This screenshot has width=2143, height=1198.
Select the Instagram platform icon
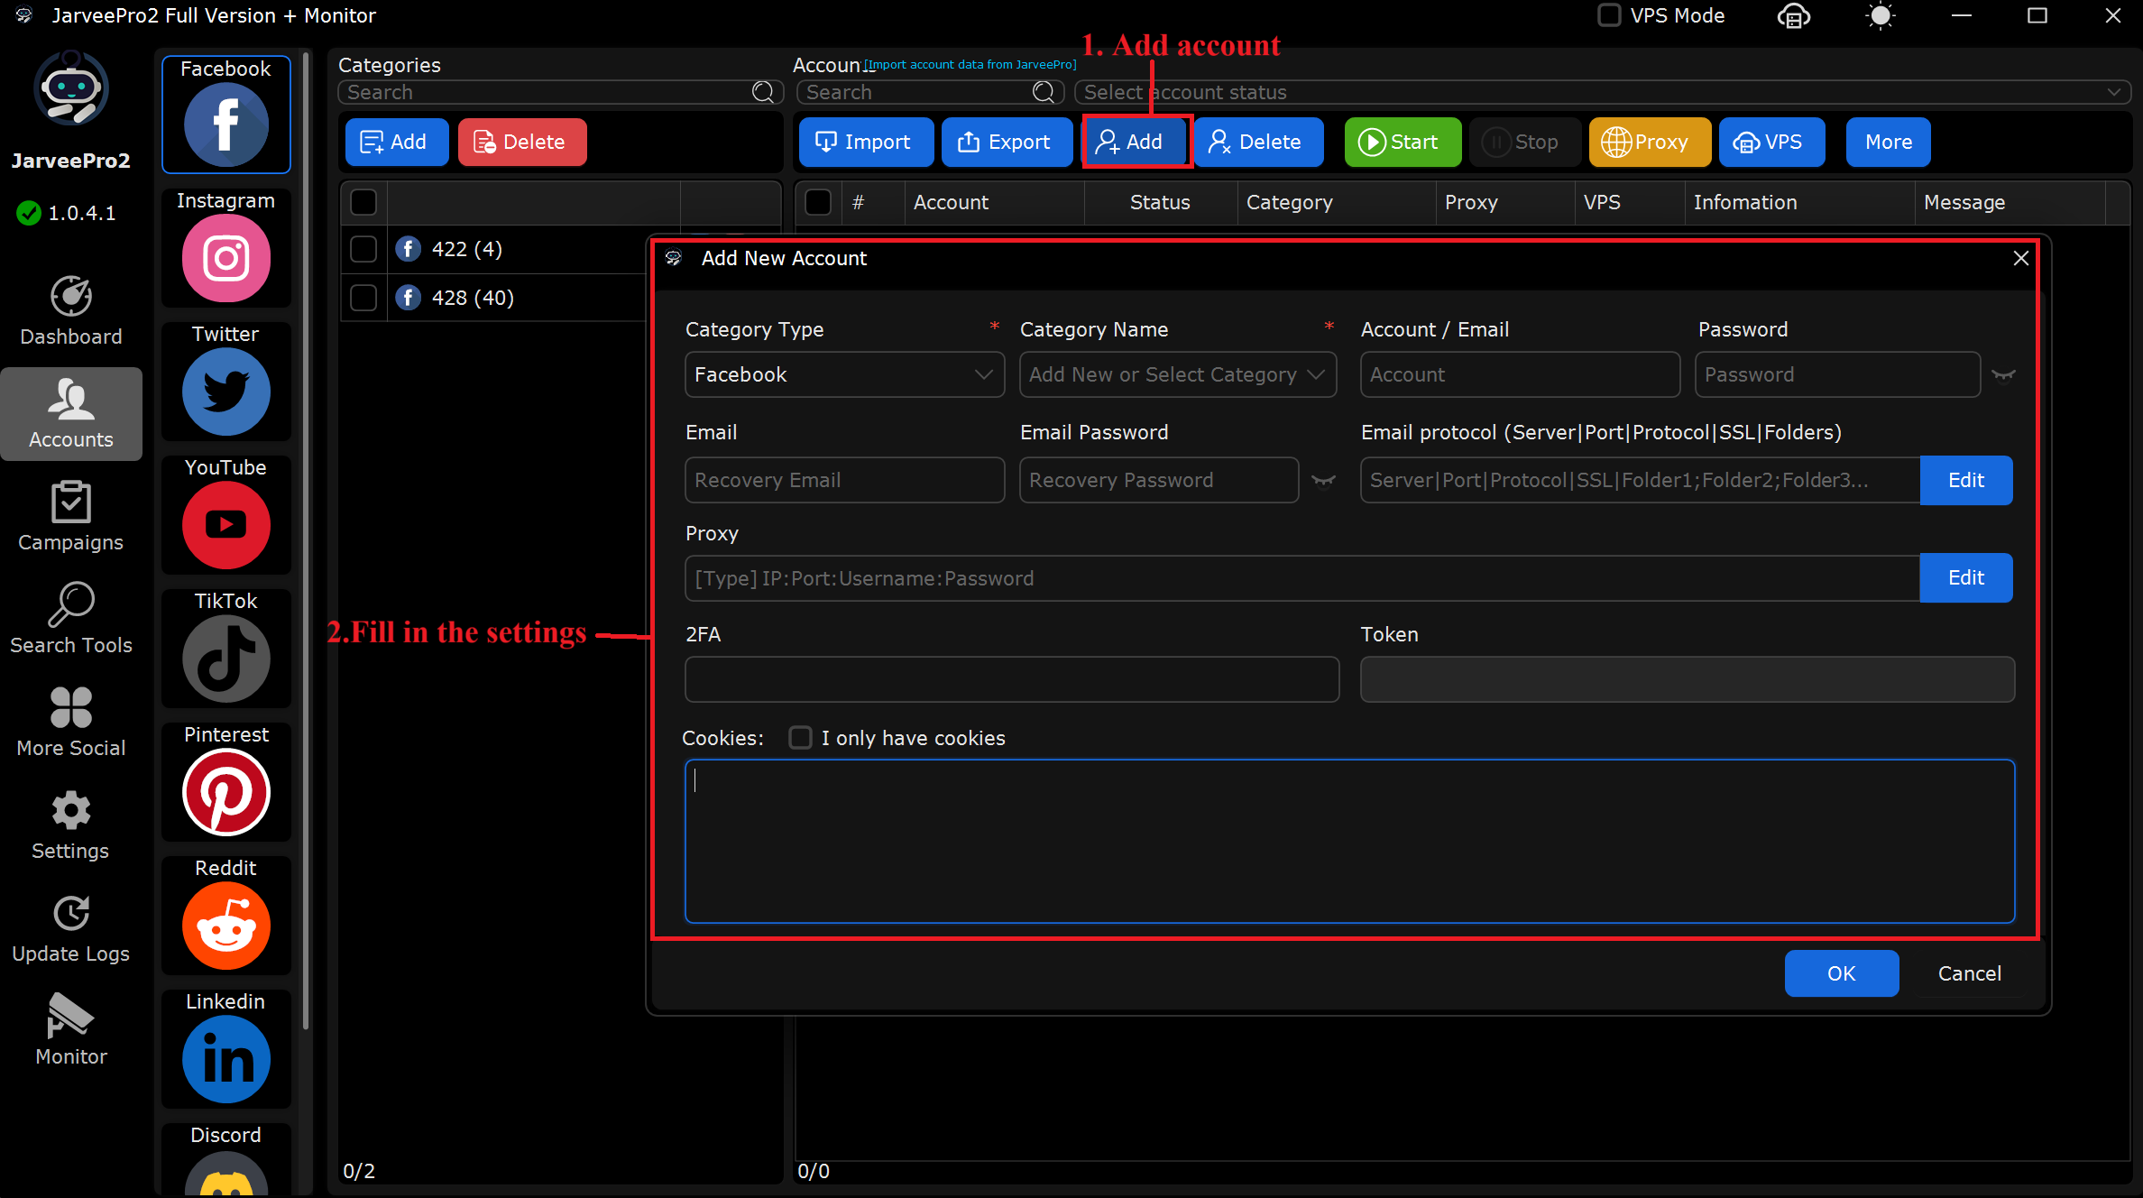tap(225, 258)
